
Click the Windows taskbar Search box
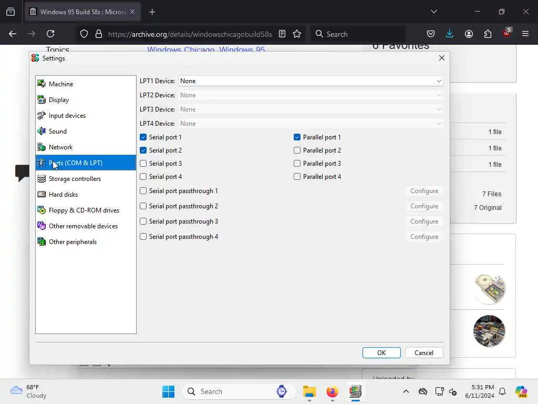239,391
